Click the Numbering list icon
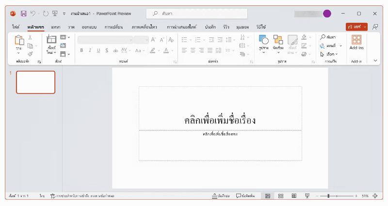 [198, 40]
